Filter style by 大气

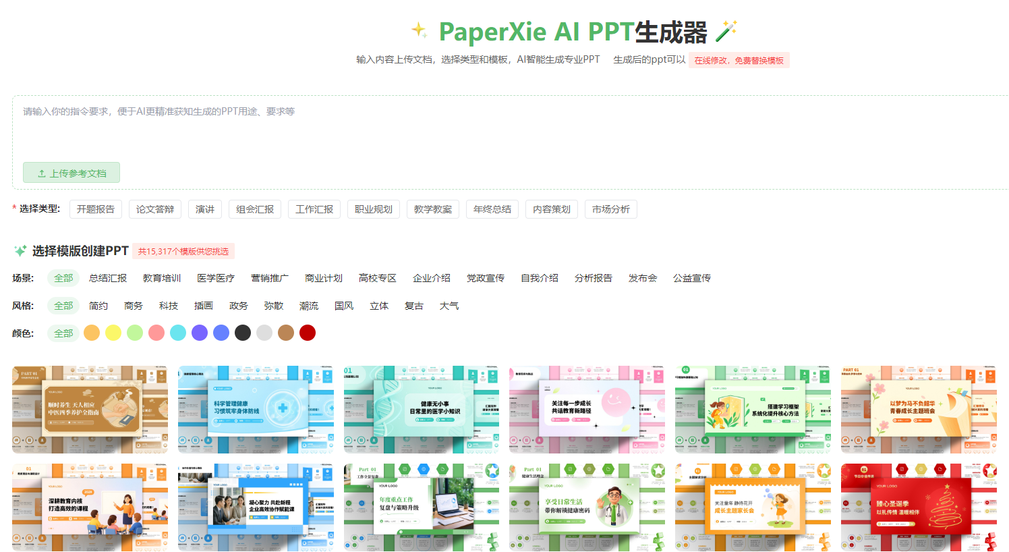click(449, 306)
